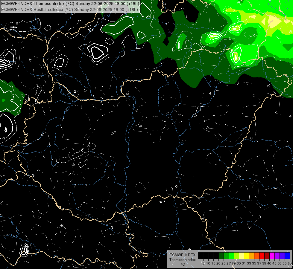Click the legend tick value 33
This screenshot has height=269, width=293.
(249, 263)
